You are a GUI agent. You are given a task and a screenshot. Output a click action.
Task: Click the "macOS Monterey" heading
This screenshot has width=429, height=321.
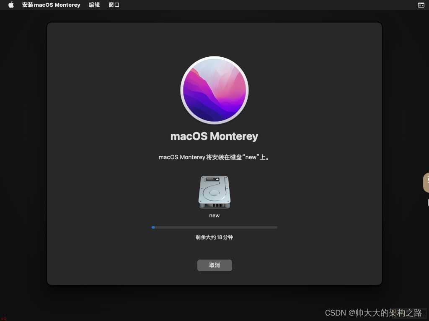tap(214, 136)
